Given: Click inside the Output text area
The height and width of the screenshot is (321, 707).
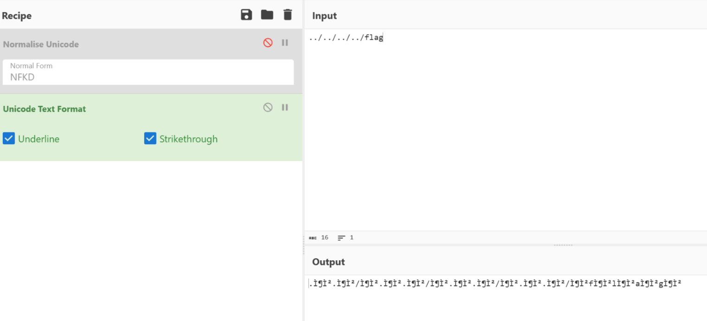Looking at the screenshot, I should coord(505,299).
